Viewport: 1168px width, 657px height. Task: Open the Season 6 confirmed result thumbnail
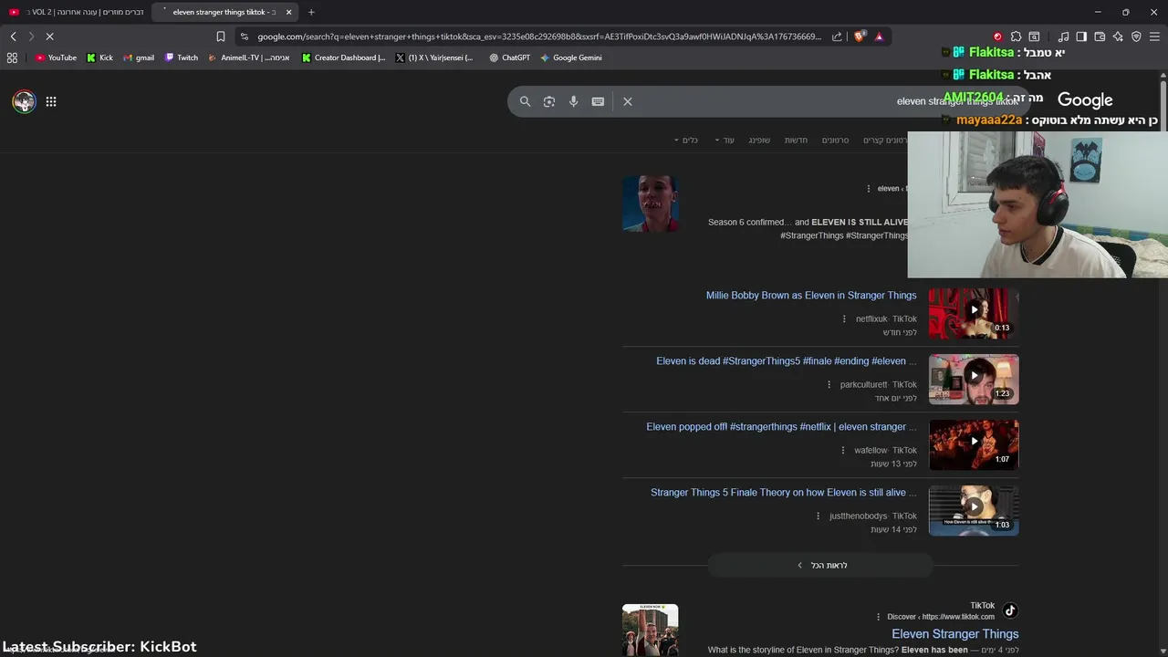click(x=651, y=203)
